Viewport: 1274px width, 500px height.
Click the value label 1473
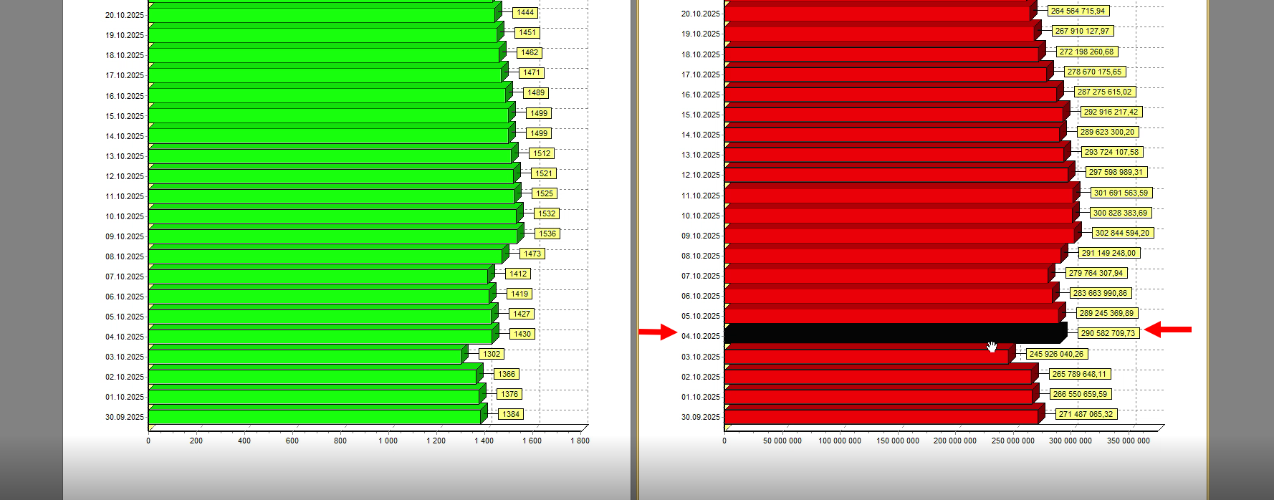(x=532, y=254)
